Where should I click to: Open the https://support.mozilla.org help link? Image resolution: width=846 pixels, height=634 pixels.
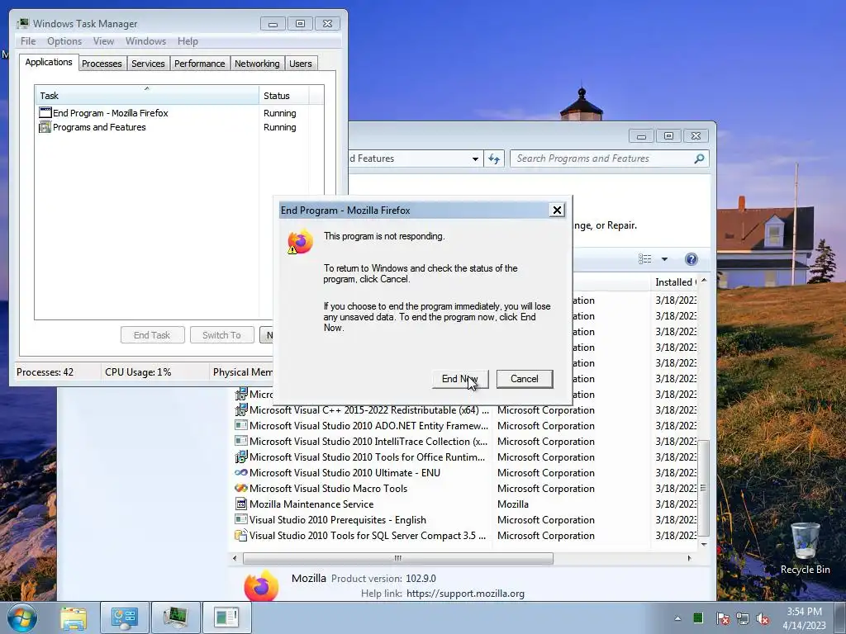click(x=465, y=594)
